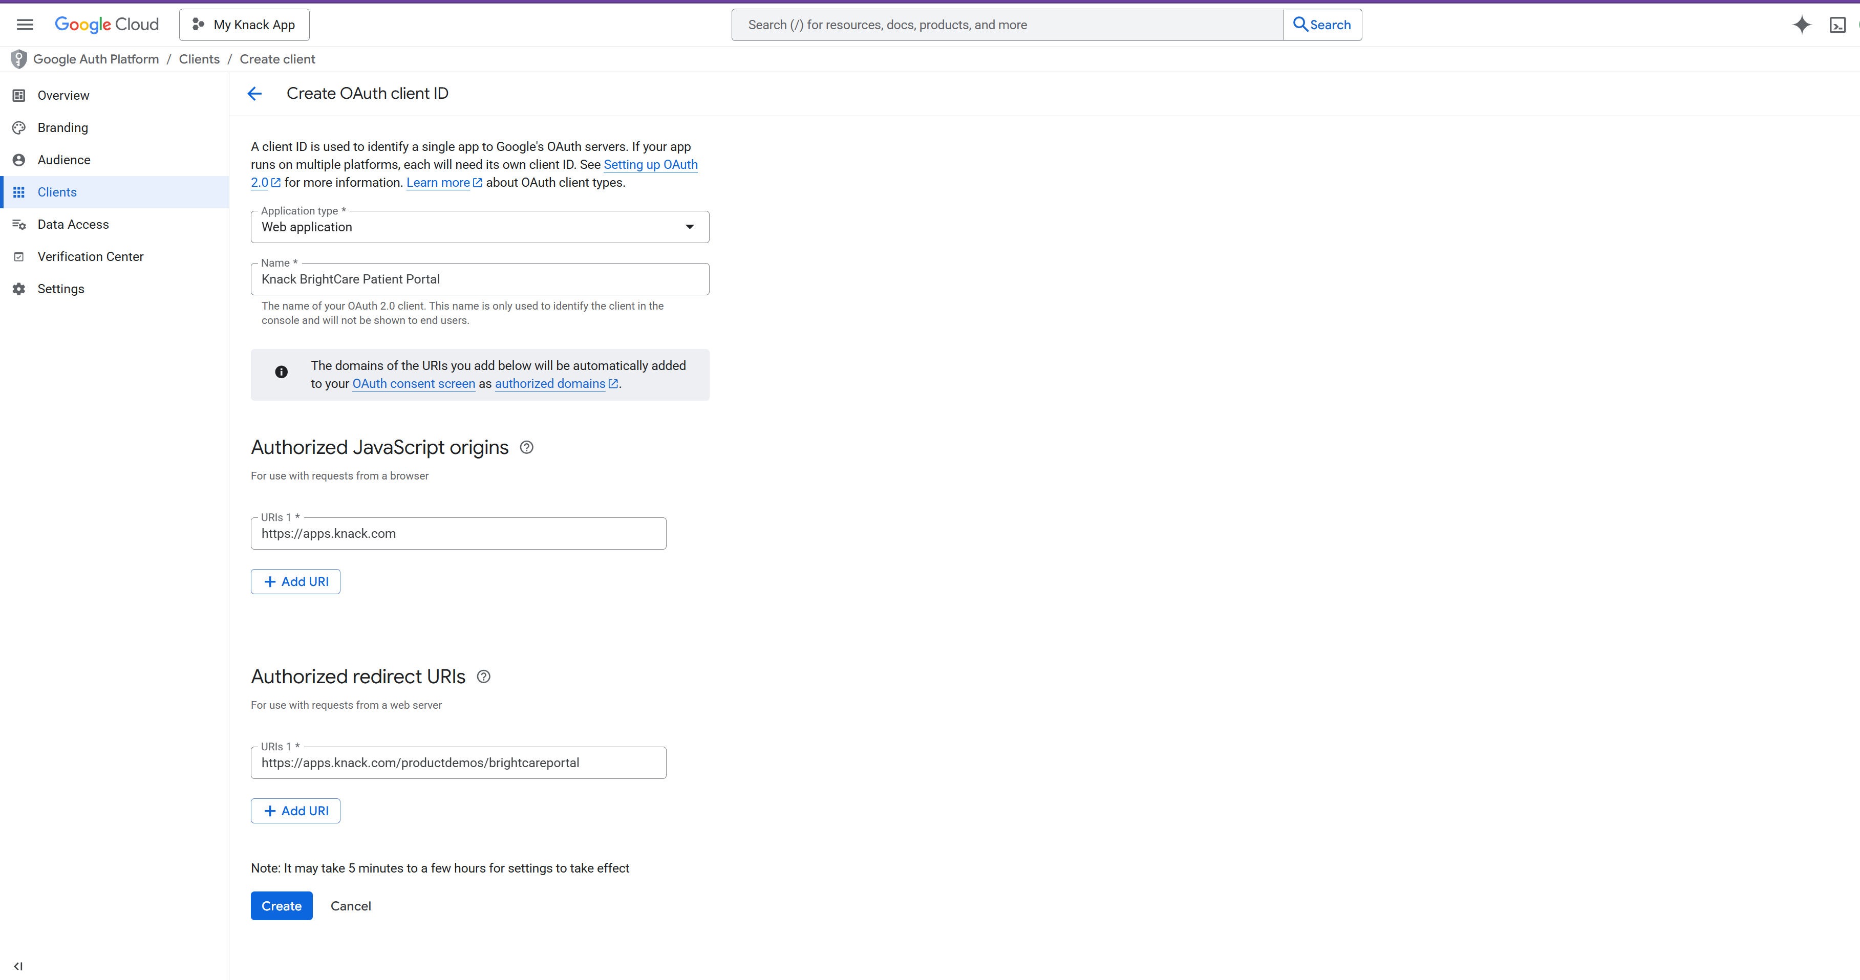
Task: Click the blue Create button
Action: [281, 906]
